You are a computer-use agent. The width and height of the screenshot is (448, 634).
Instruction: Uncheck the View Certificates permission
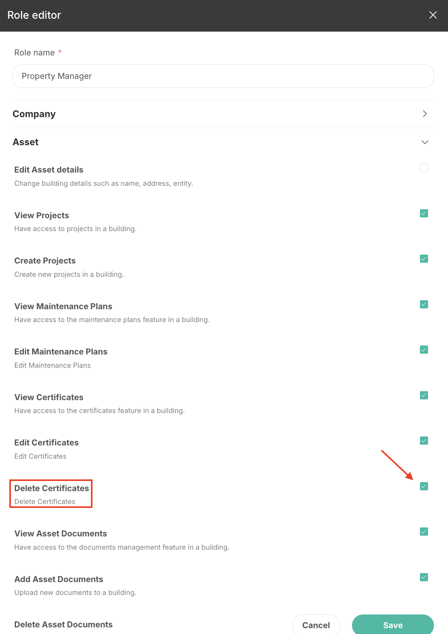(x=424, y=395)
